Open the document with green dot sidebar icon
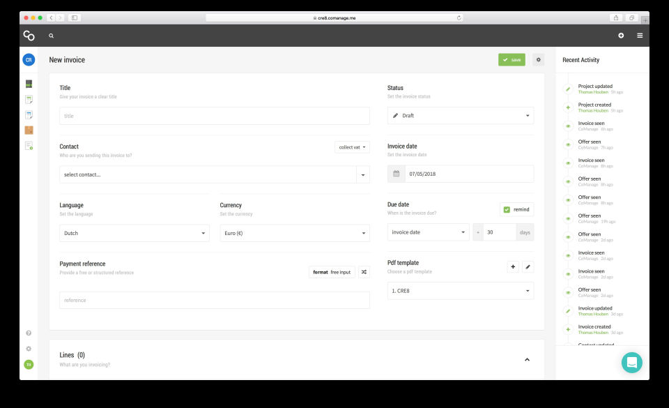The image size is (669, 408). 29,146
